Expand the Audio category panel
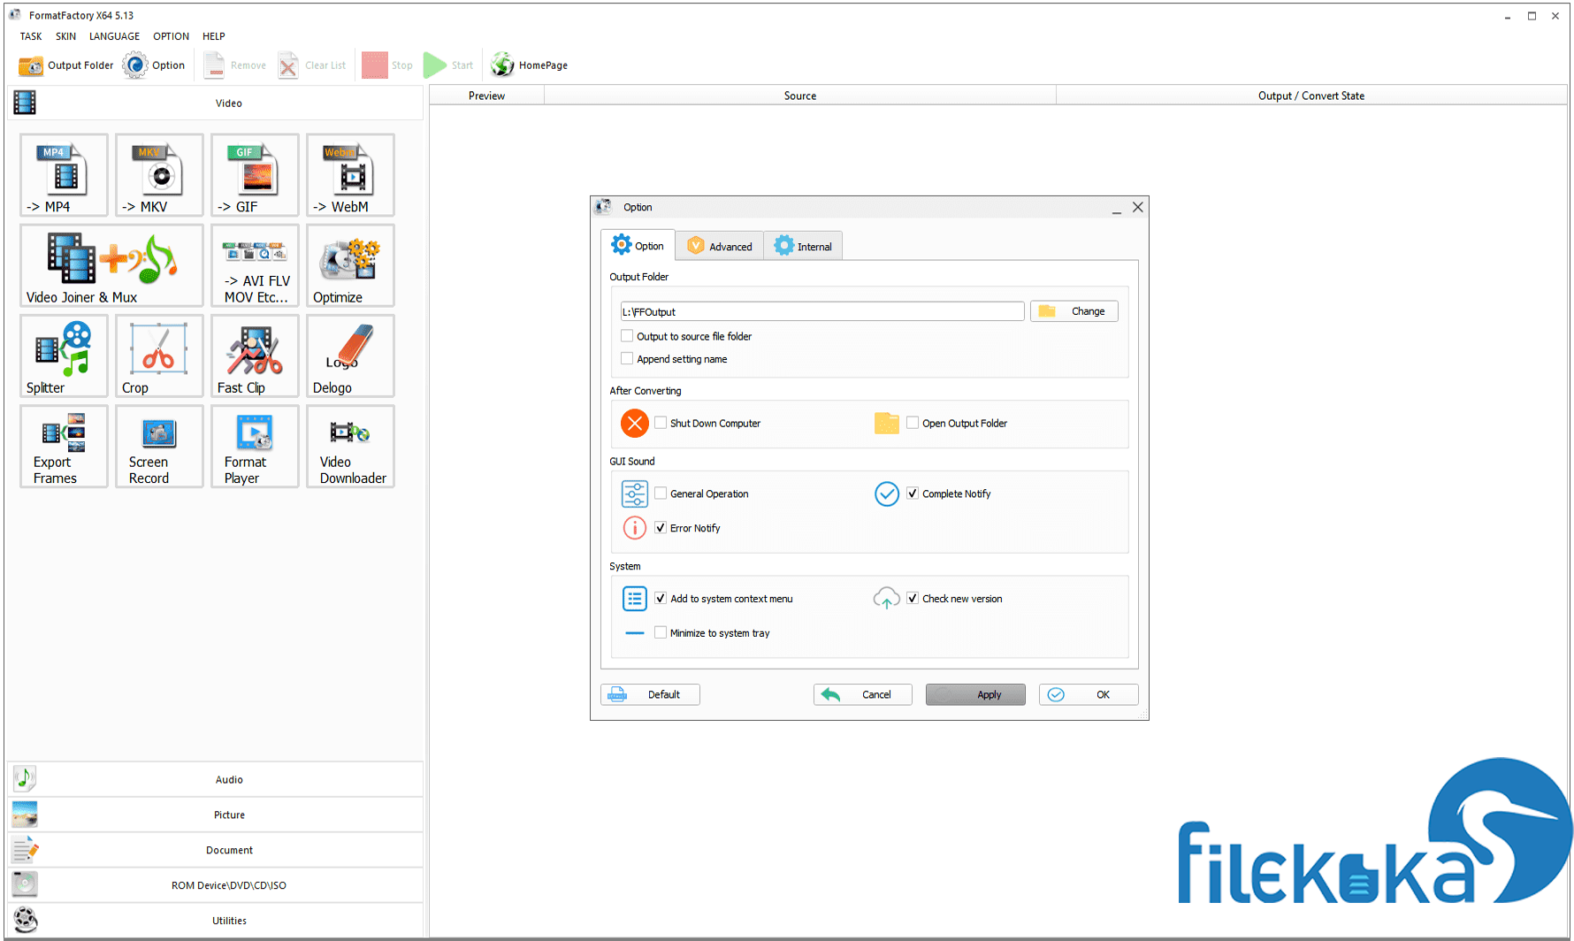This screenshot has width=1574, height=941. (216, 779)
